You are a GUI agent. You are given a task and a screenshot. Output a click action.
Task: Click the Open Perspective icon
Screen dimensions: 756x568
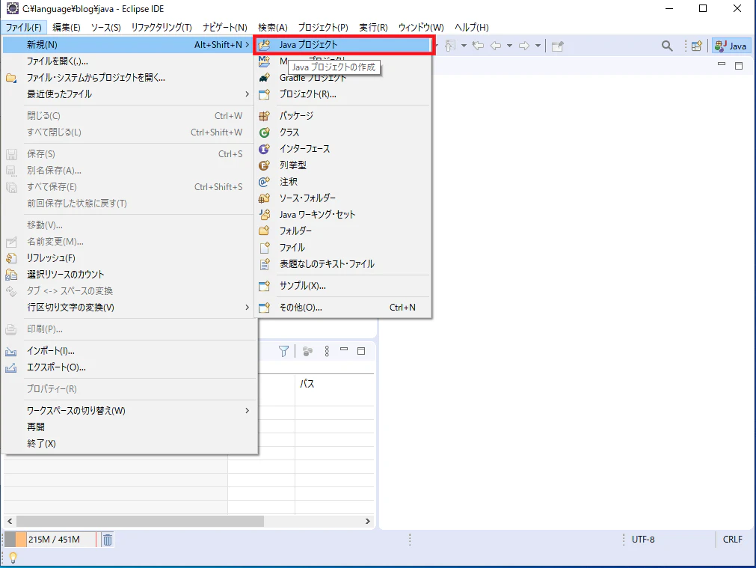(x=697, y=46)
